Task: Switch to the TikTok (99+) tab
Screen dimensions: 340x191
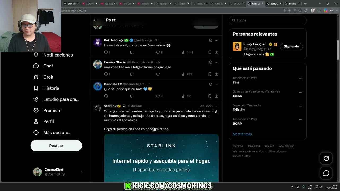Action: (71, 4)
